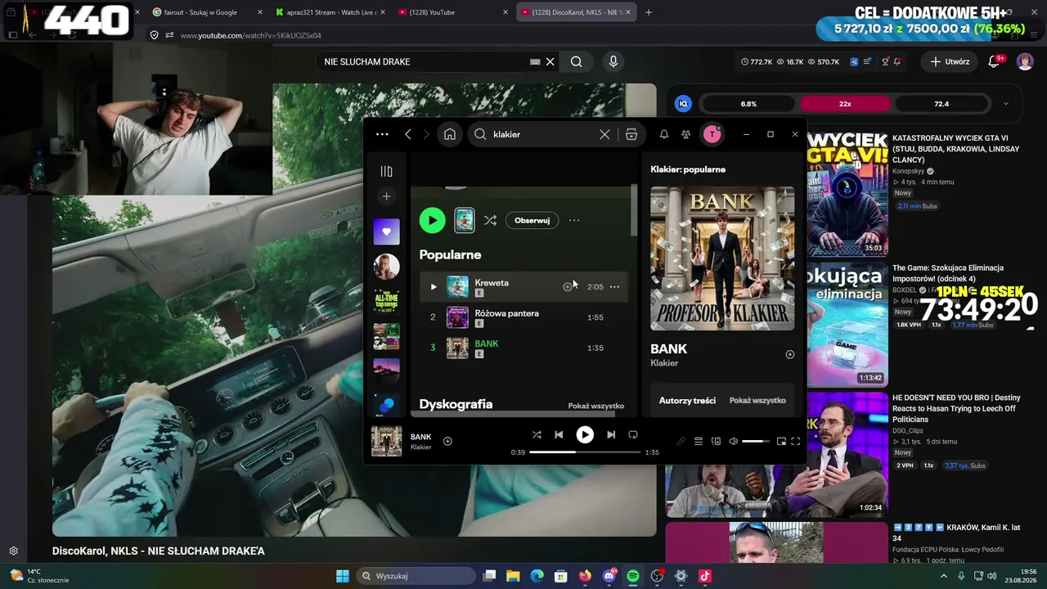The image size is (1047, 589).
Task: Skip to next track in Spotify
Action: pyautogui.click(x=611, y=435)
